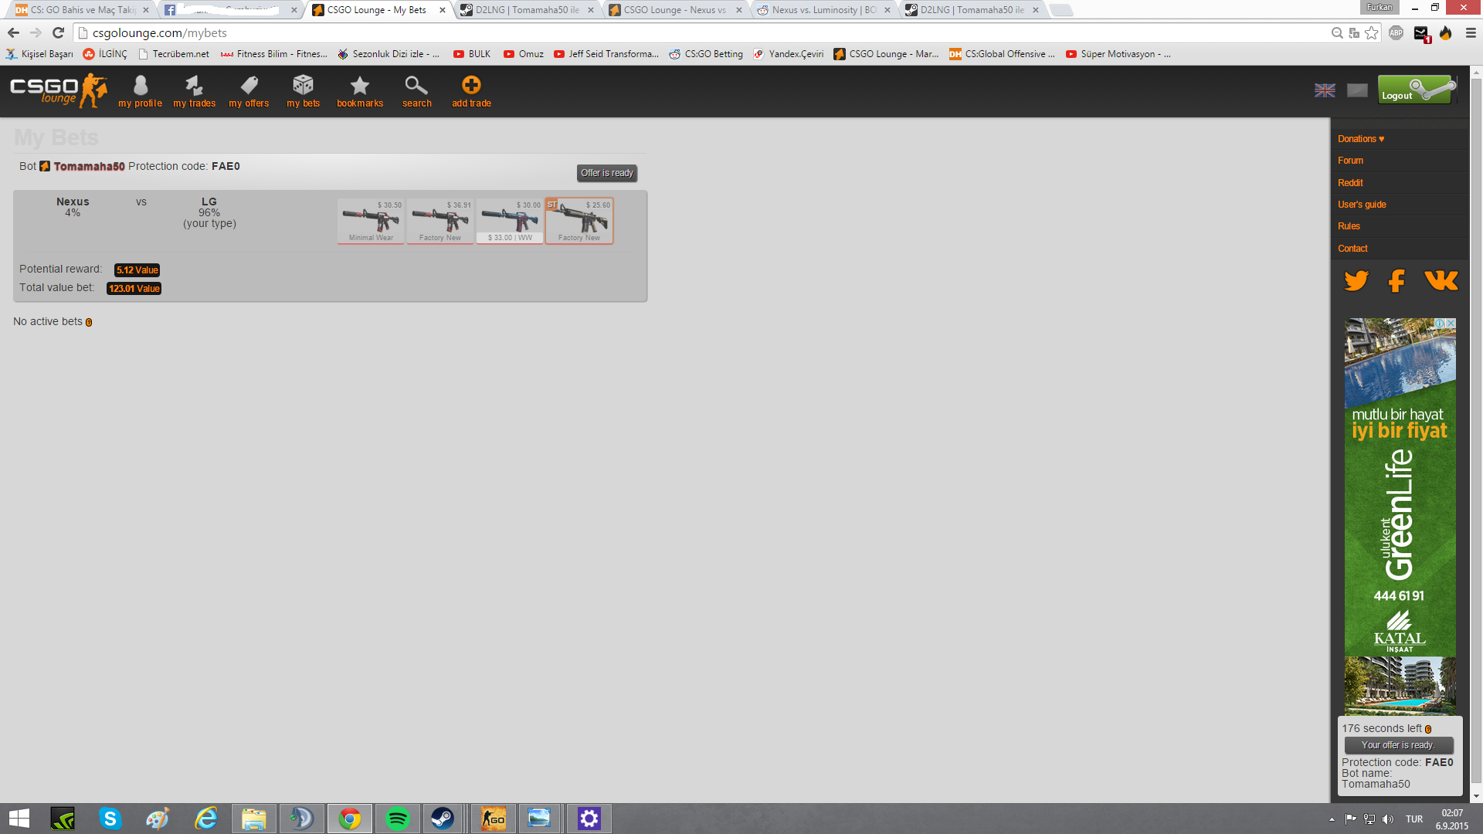Go back in browser history

point(13,33)
